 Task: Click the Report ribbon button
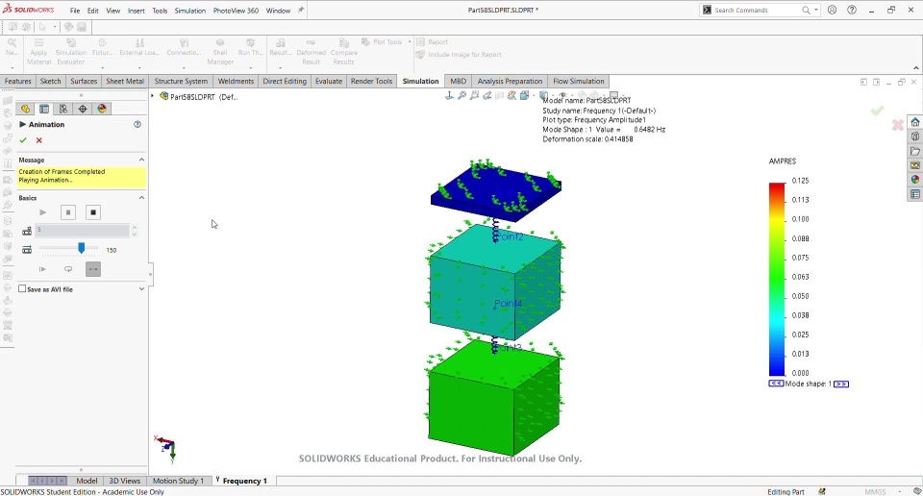433,41
